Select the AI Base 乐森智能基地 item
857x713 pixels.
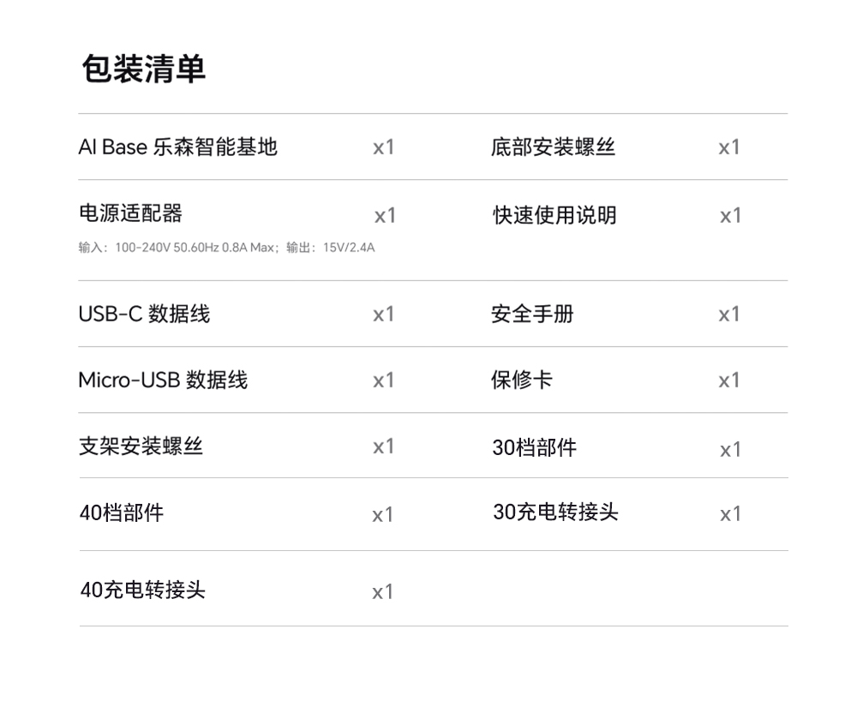pos(177,147)
